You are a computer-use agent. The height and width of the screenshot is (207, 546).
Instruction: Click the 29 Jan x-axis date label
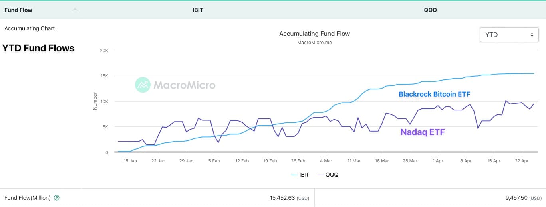pyautogui.click(x=186, y=161)
